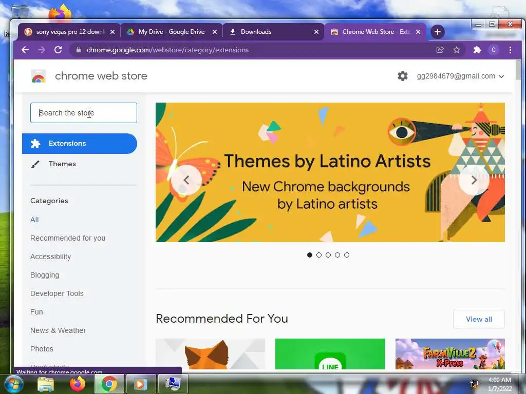526x394 pixels.
Task: Open Recommended for you category
Action: click(68, 238)
